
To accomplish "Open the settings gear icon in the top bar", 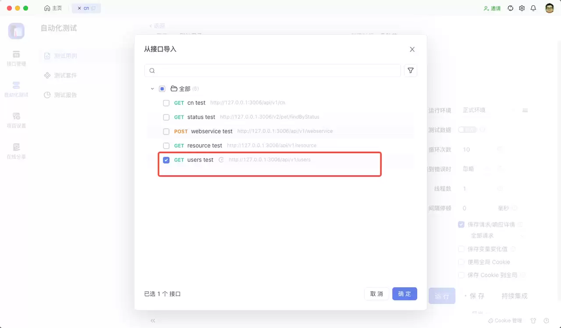I will [x=522, y=8].
